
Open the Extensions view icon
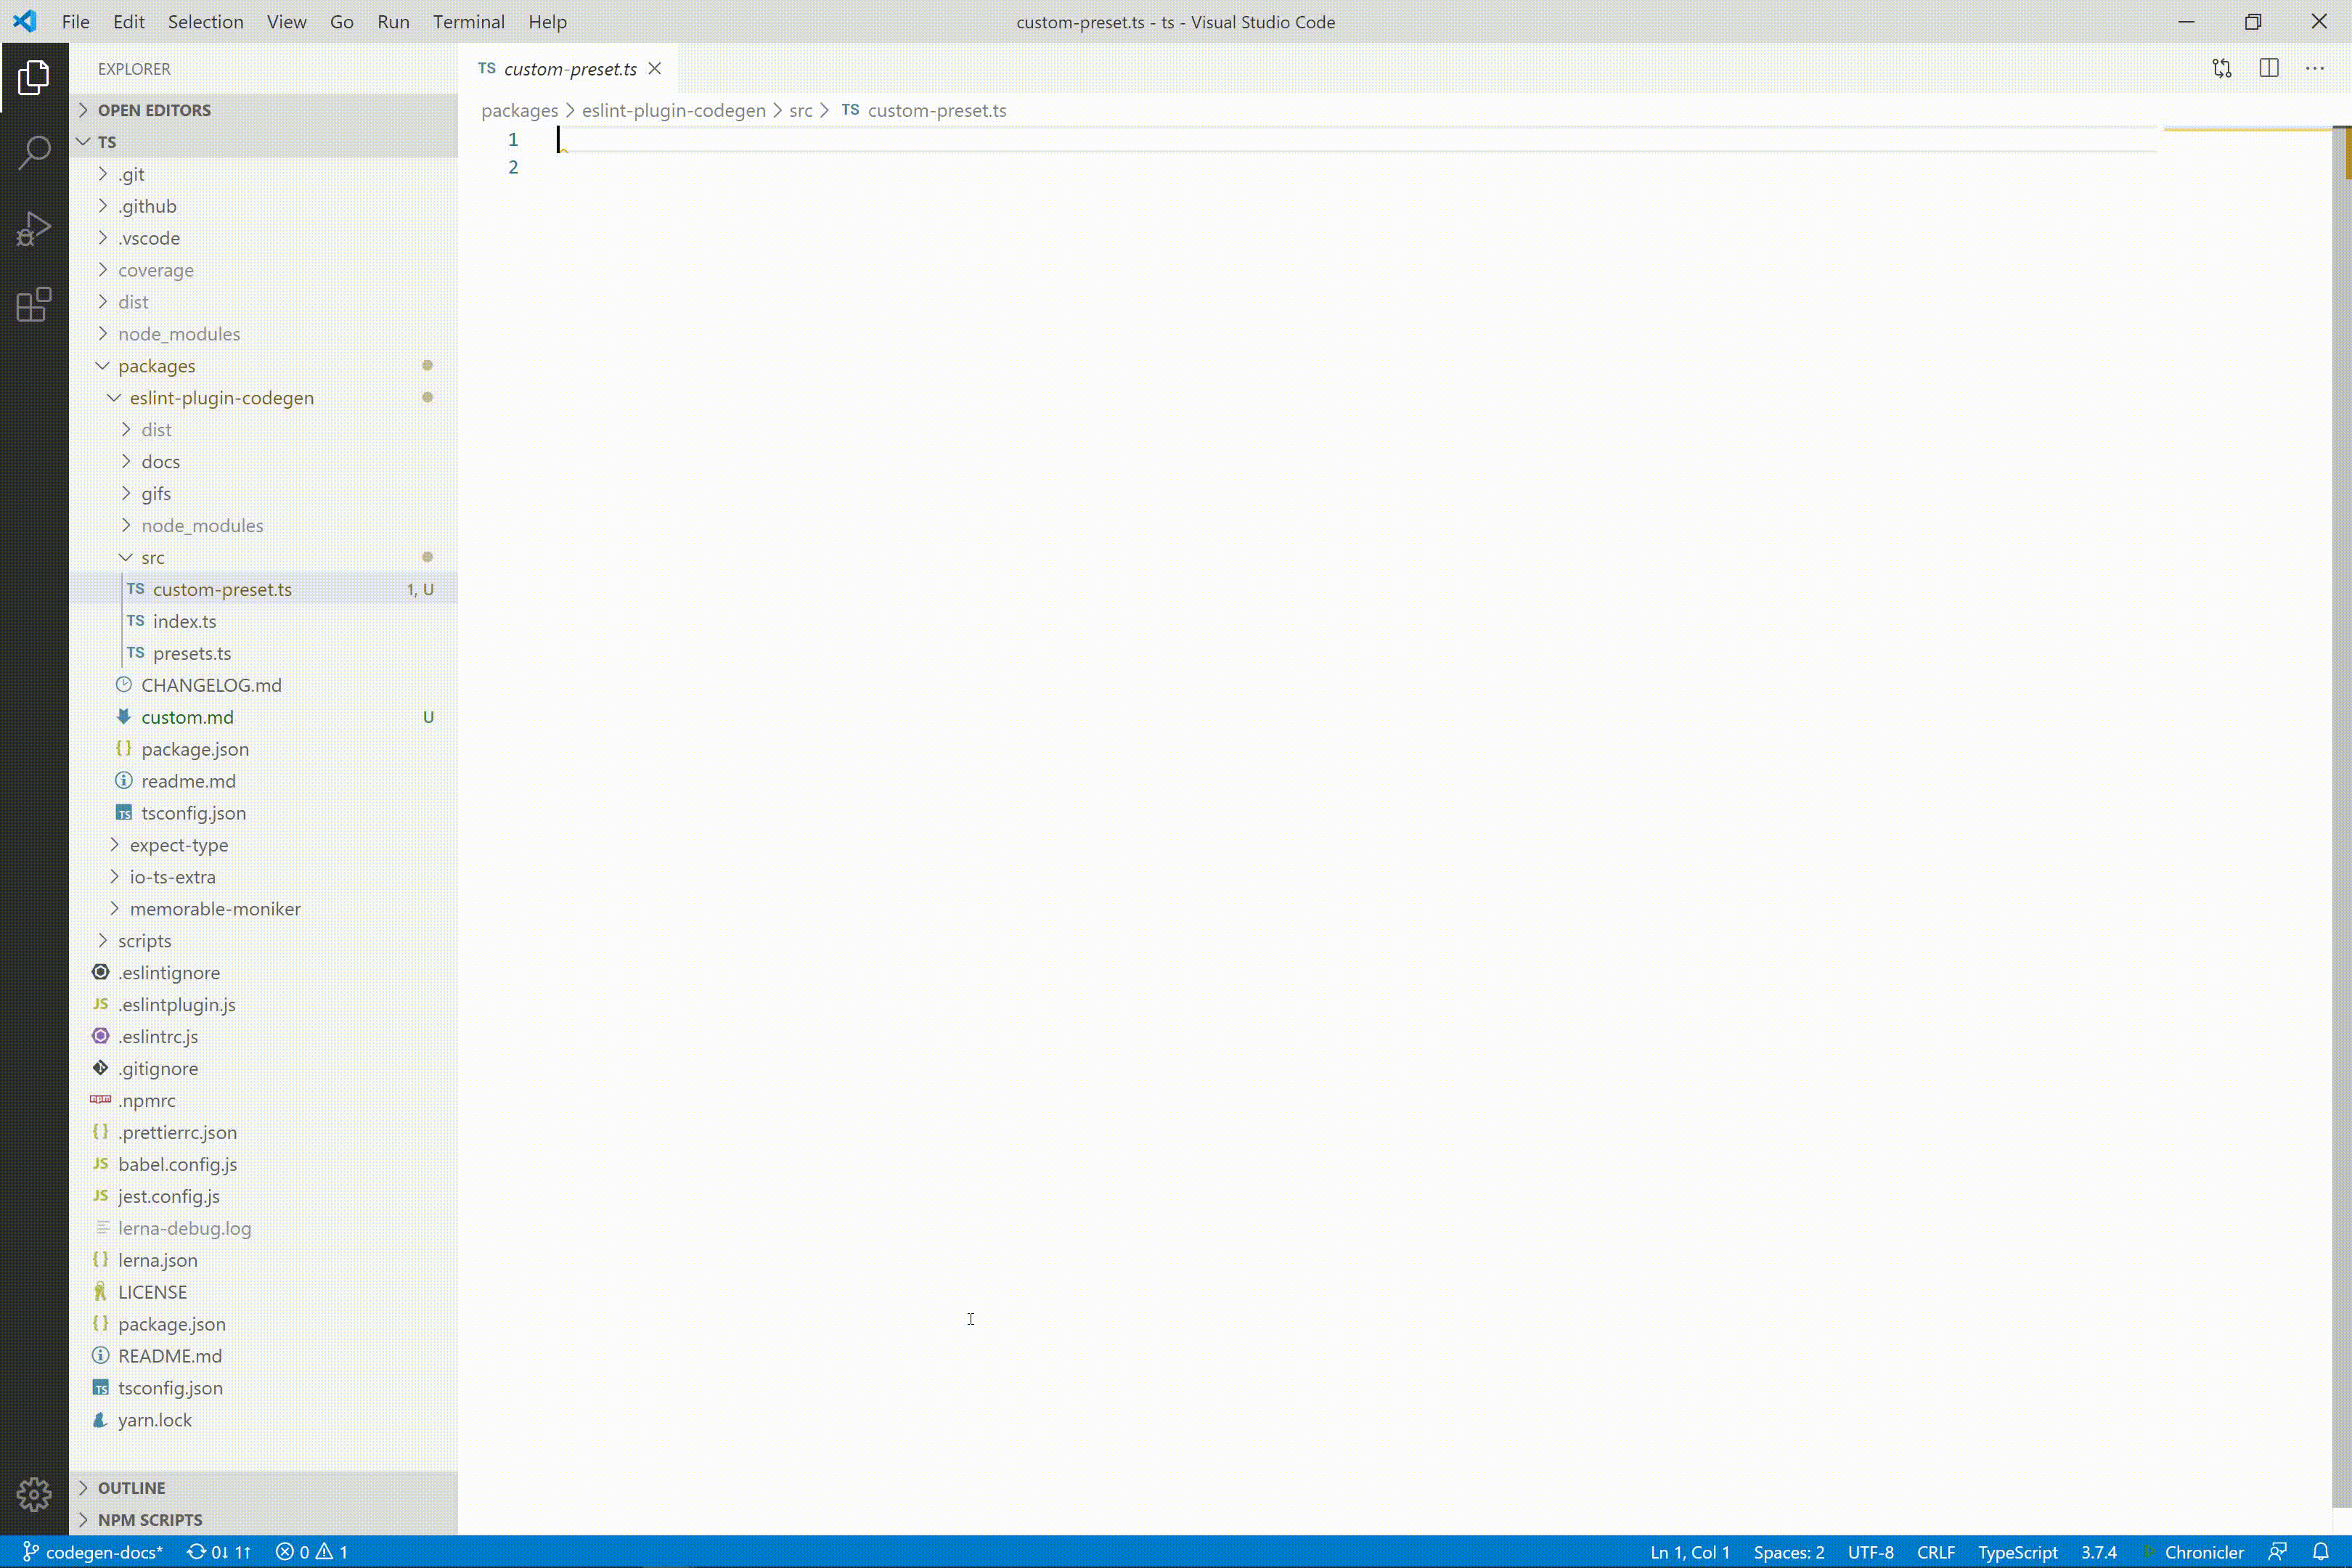(x=34, y=305)
